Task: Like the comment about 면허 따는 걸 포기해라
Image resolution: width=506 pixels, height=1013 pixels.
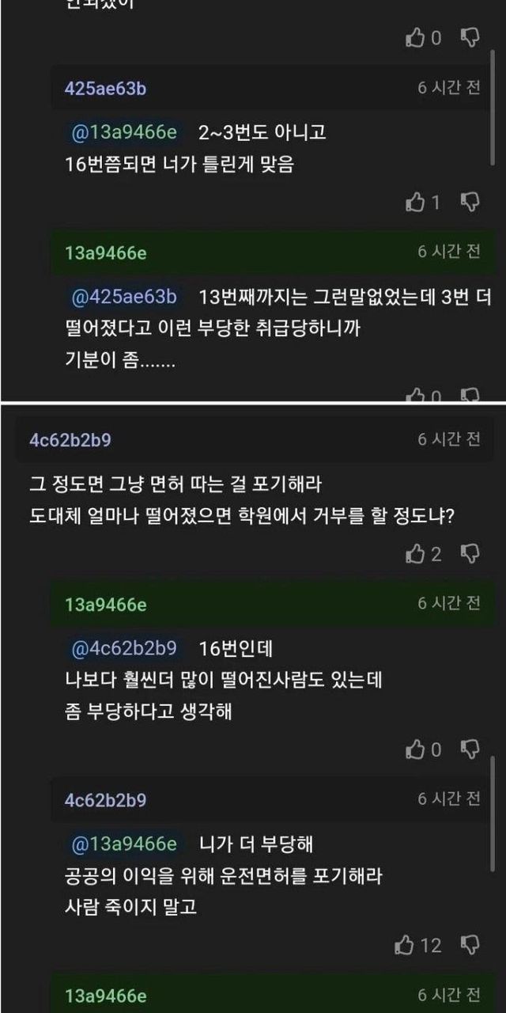Action: pyautogui.click(x=414, y=554)
